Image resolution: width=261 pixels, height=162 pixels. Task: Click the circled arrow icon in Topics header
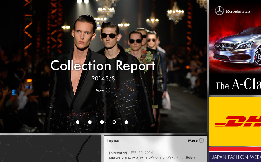(201, 141)
